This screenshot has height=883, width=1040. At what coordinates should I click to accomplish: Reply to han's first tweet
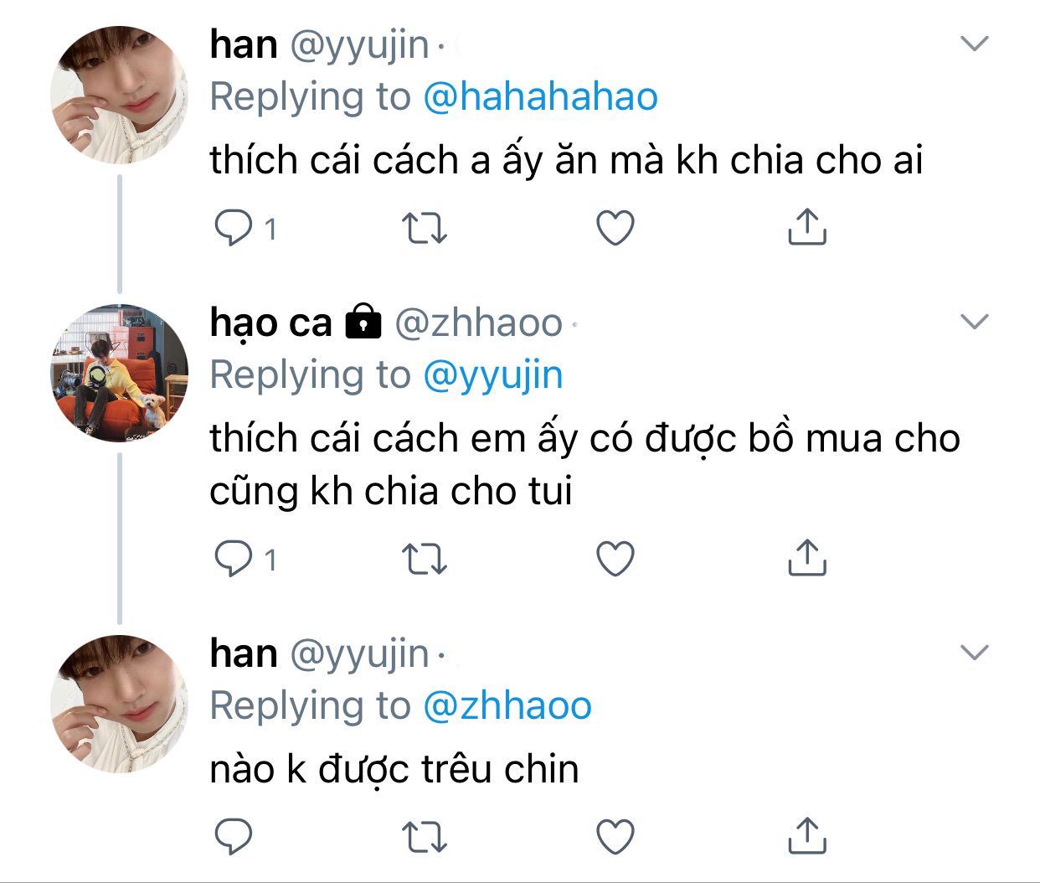point(234,228)
